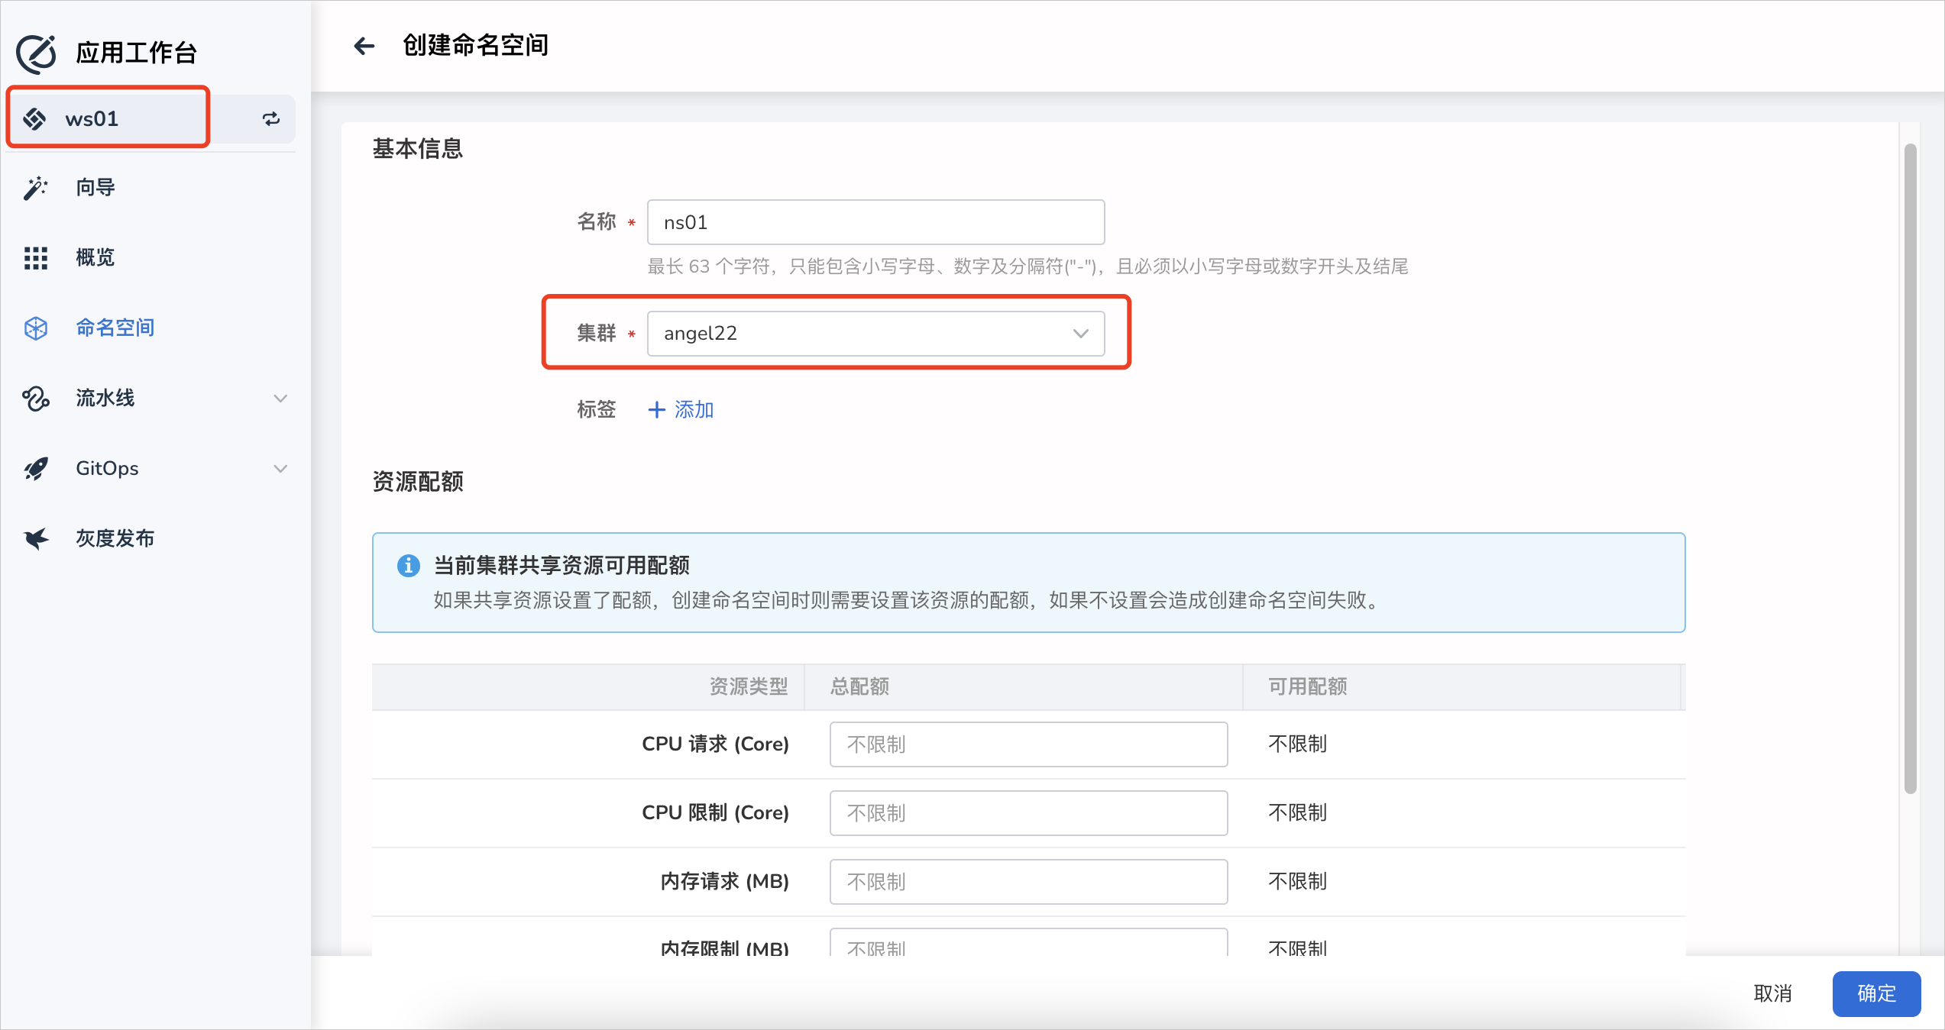Click the 资源类型 column header
The image size is (1945, 1030).
[748, 686]
